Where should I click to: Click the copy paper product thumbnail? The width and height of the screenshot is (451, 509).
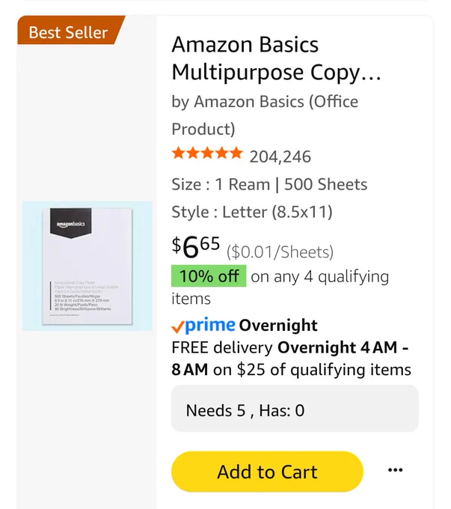tap(87, 266)
